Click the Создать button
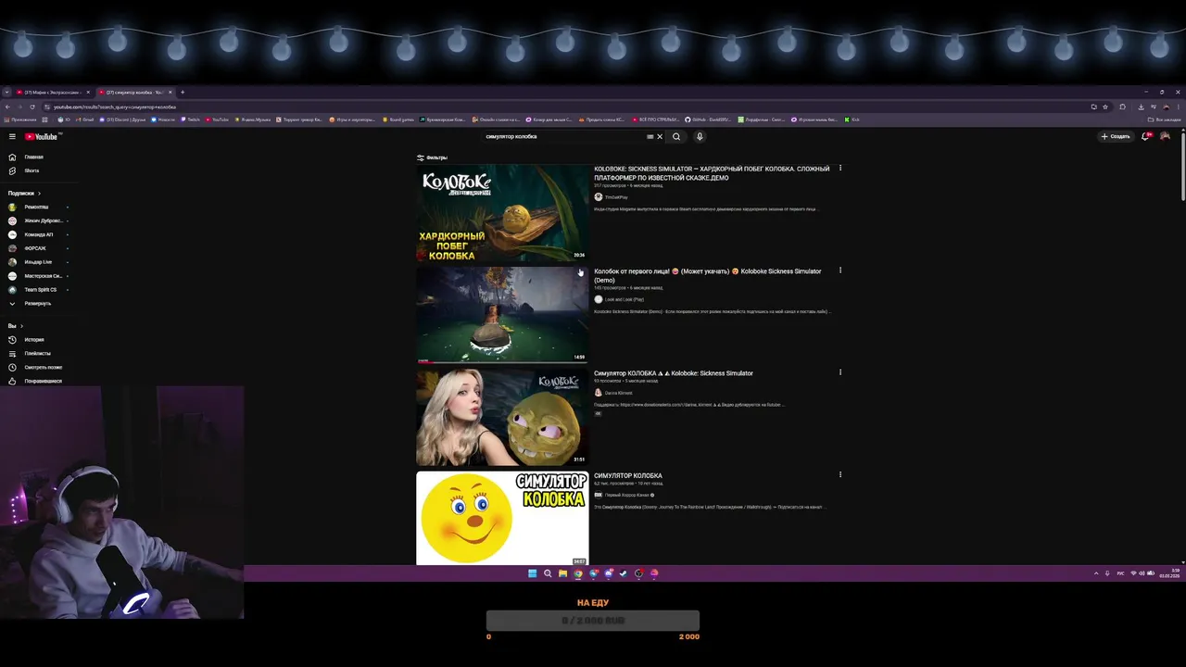 point(1116,136)
